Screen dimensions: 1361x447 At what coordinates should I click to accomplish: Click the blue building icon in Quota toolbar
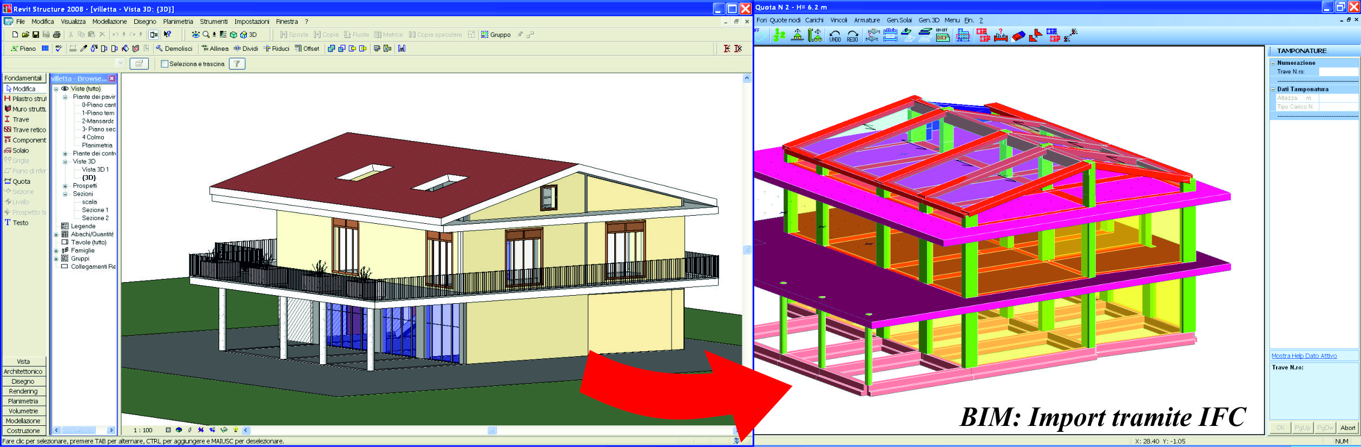[963, 36]
